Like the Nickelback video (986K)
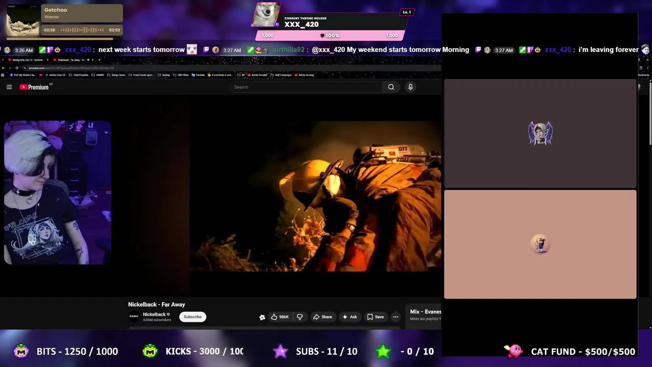652x367 pixels. [x=280, y=317]
